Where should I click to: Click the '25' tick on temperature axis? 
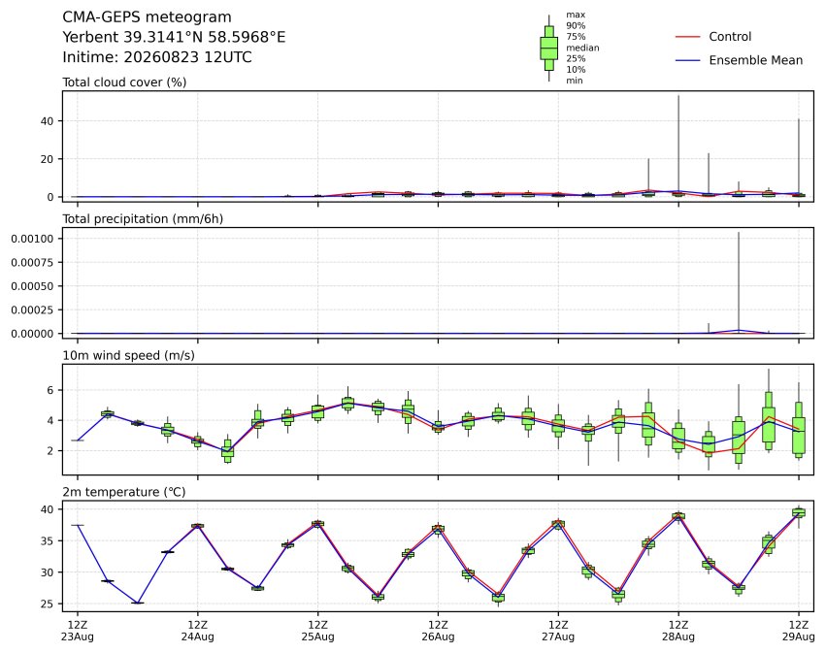[48, 604]
